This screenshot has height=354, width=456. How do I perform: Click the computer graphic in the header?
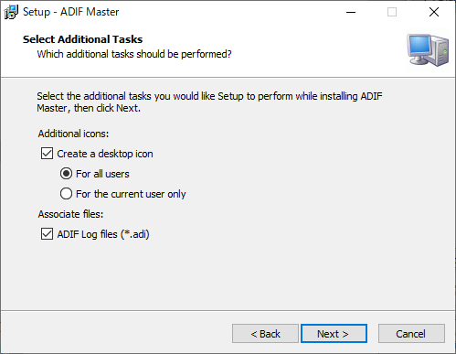[428, 50]
